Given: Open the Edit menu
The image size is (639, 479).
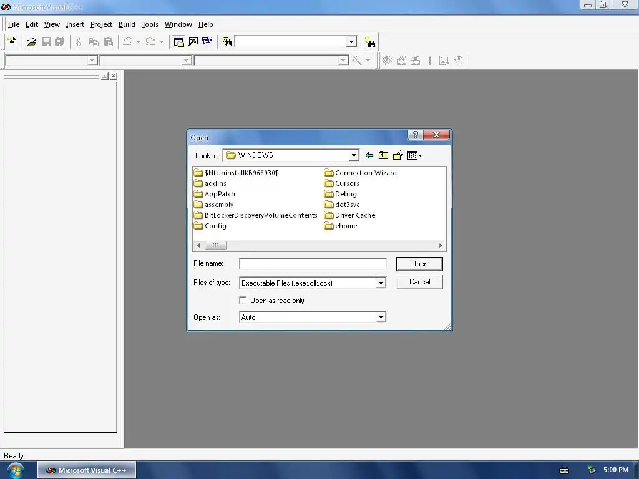Looking at the screenshot, I should tap(31, 24).
